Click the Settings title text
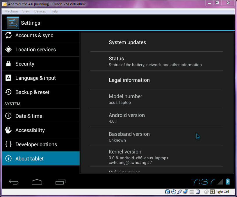 pos(31,23)
